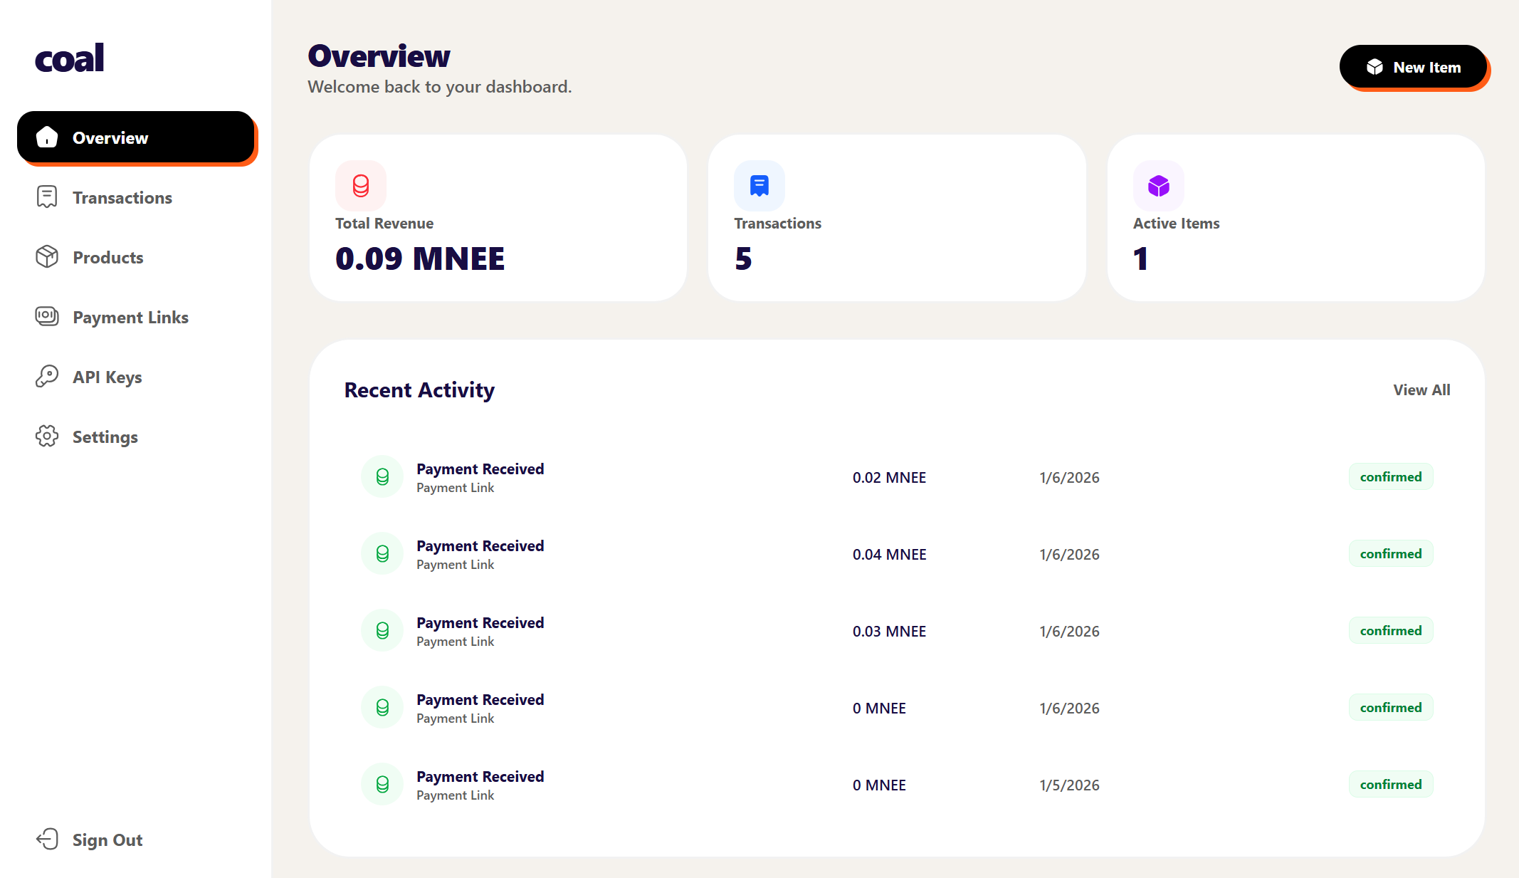Click the Sign Out logout icon
This screenshot has width=1519, height=878.
coord(47,840)
